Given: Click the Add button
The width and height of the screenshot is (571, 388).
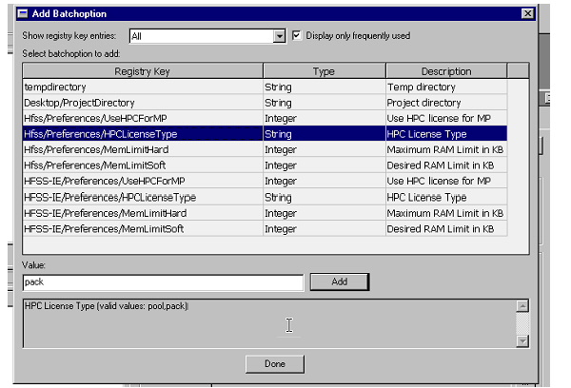Looking at the screenshot, I should [x=340, y=281].
